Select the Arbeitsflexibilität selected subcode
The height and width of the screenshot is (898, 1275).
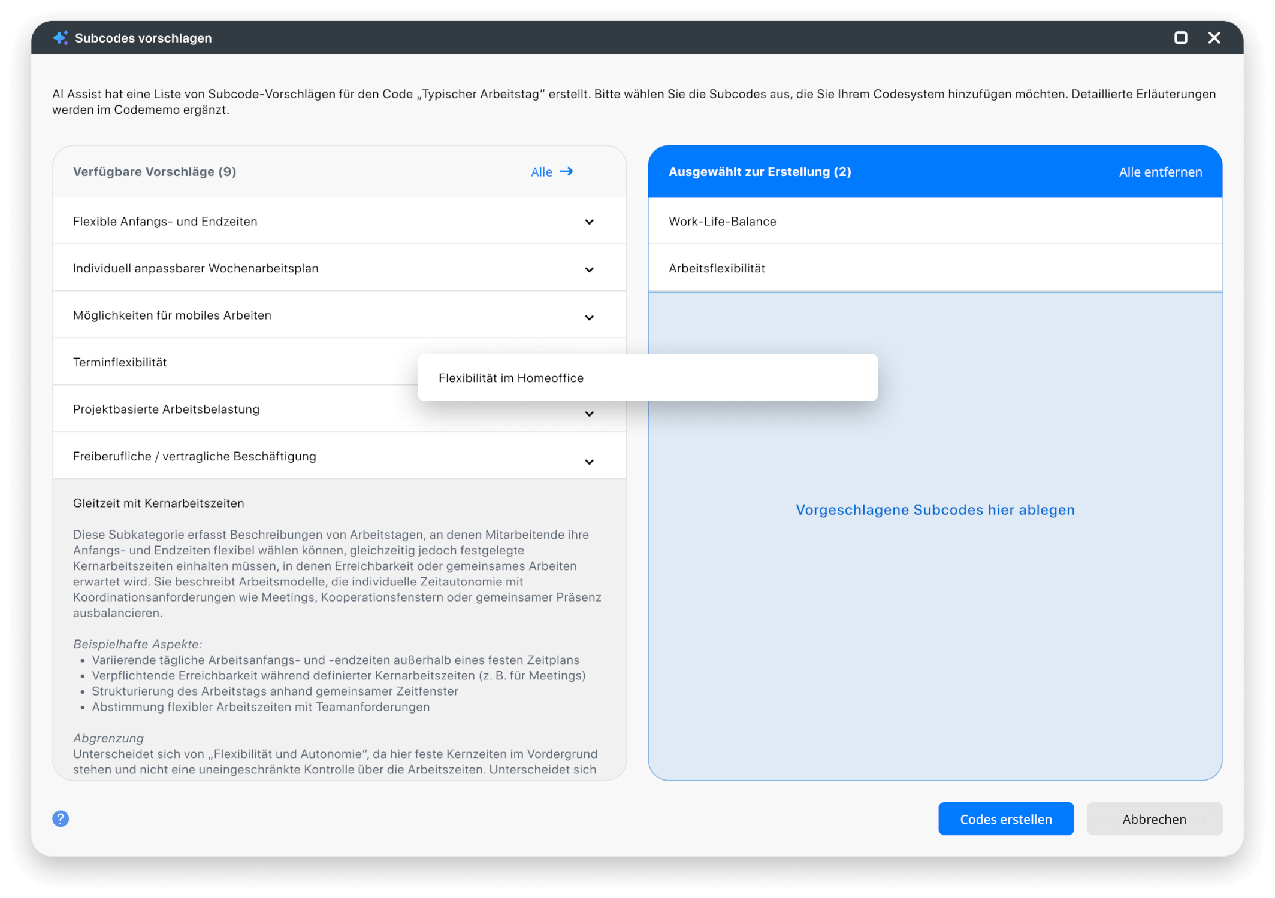(x=717, y=269)
